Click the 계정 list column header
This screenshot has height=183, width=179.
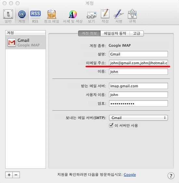[25, 33]
